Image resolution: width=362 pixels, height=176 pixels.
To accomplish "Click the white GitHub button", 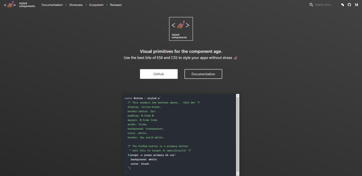I will tap(159, 74).
